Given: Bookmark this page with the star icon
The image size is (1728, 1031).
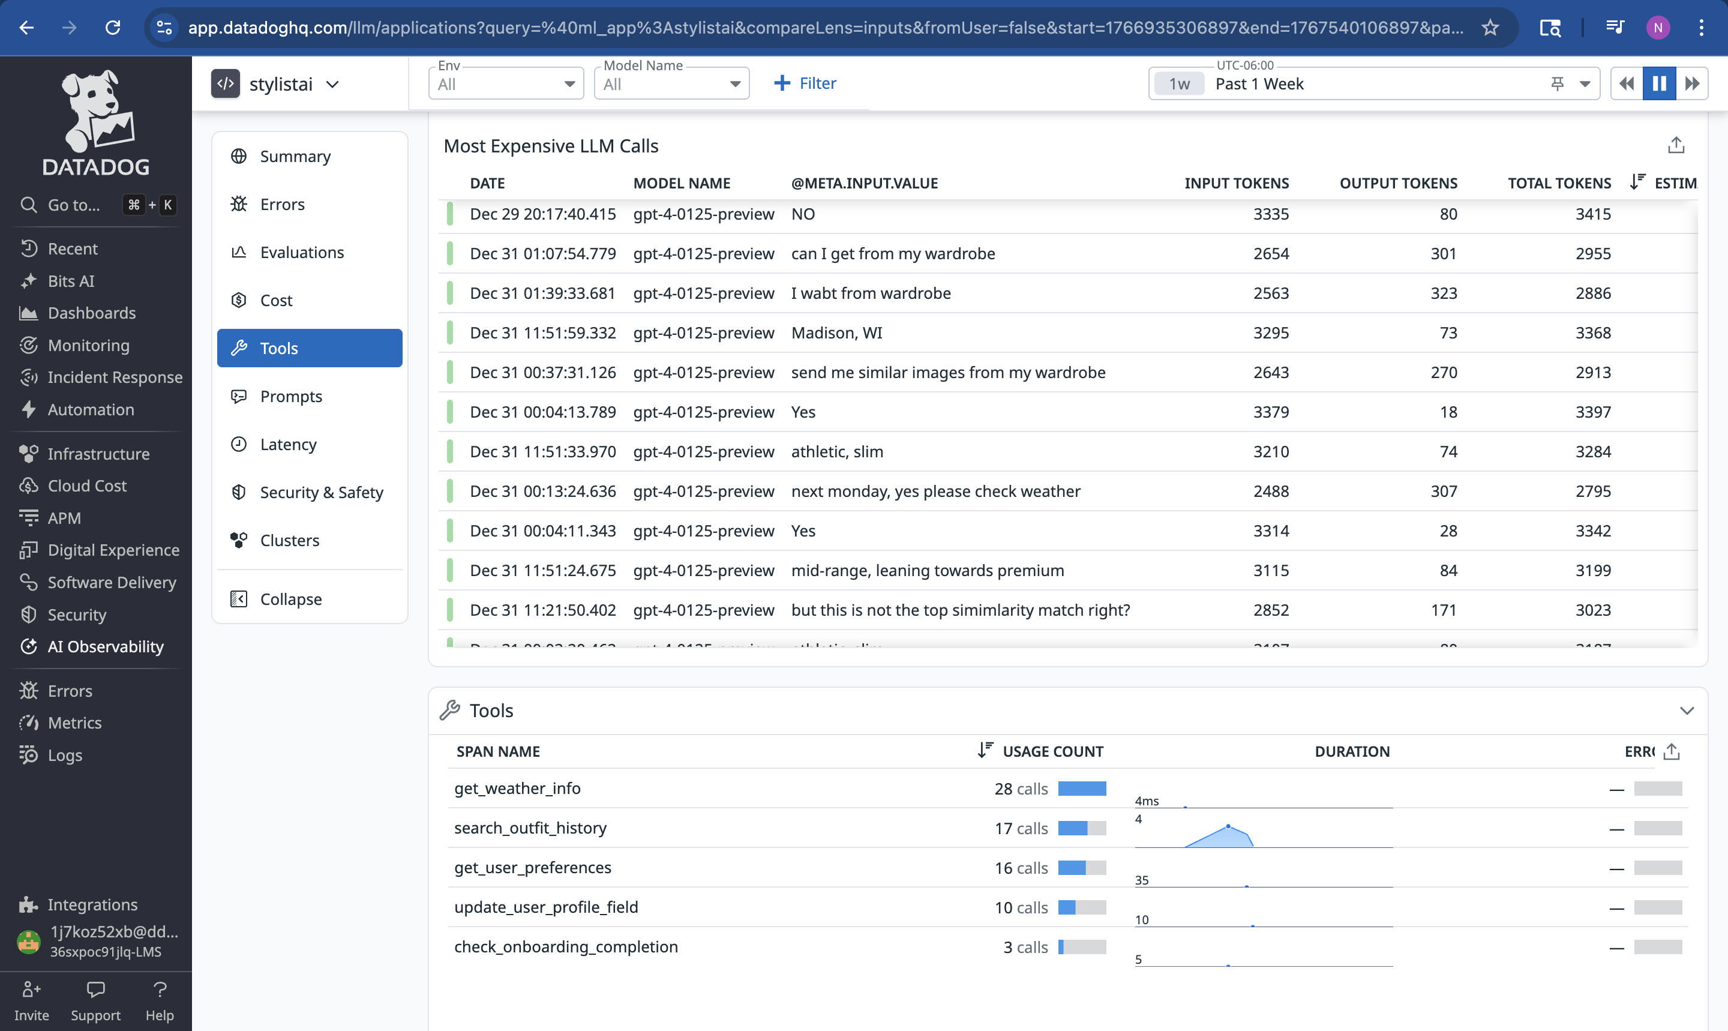Looking at the screenshot, I should 1490,28.
